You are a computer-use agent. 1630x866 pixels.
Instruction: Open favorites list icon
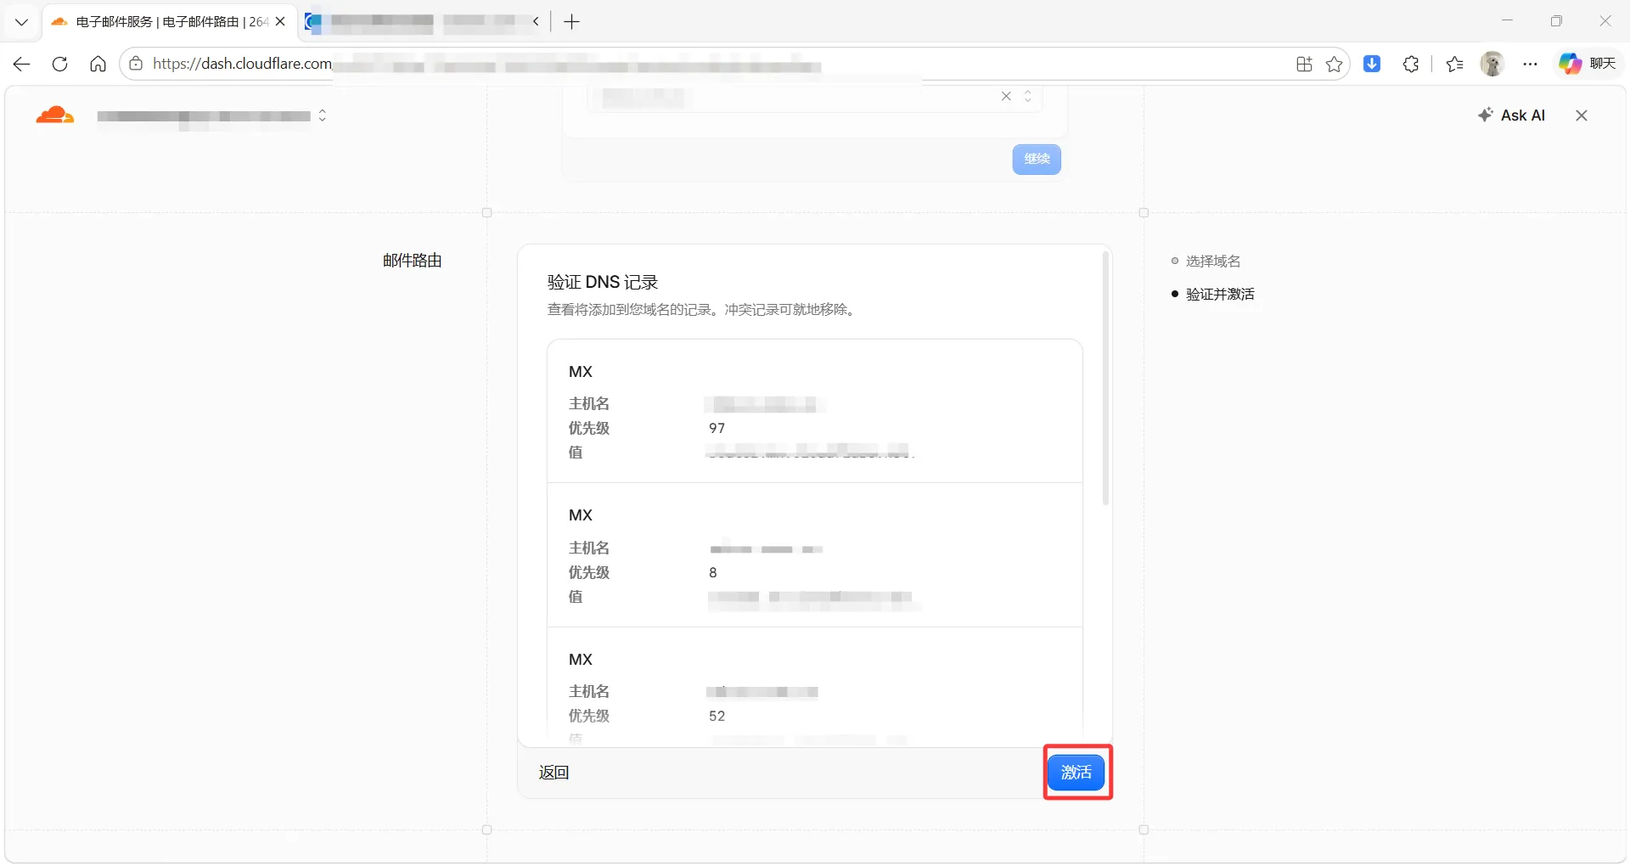1455,64
